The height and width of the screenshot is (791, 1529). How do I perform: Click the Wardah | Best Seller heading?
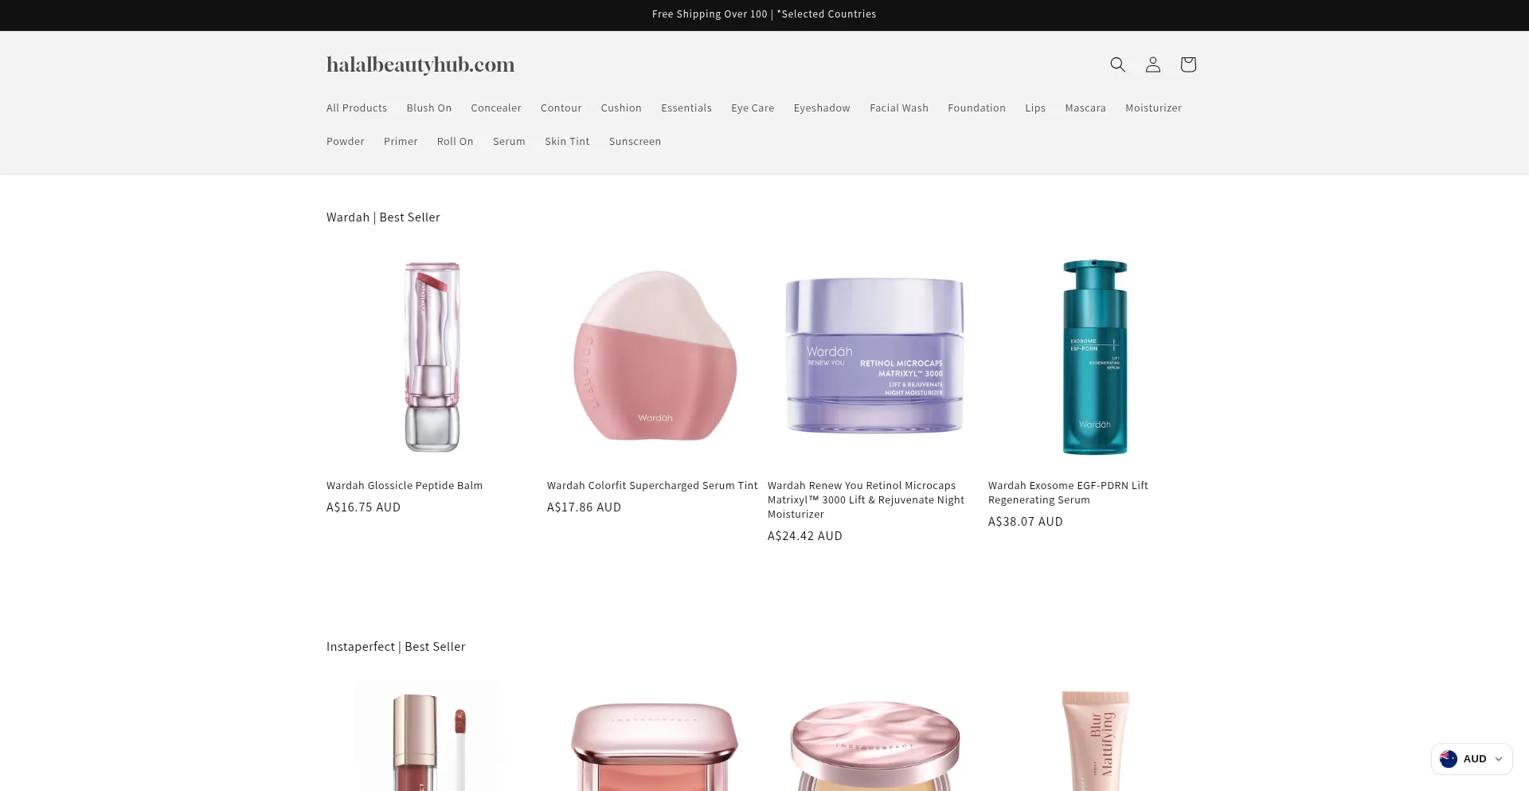coord(383,217)
